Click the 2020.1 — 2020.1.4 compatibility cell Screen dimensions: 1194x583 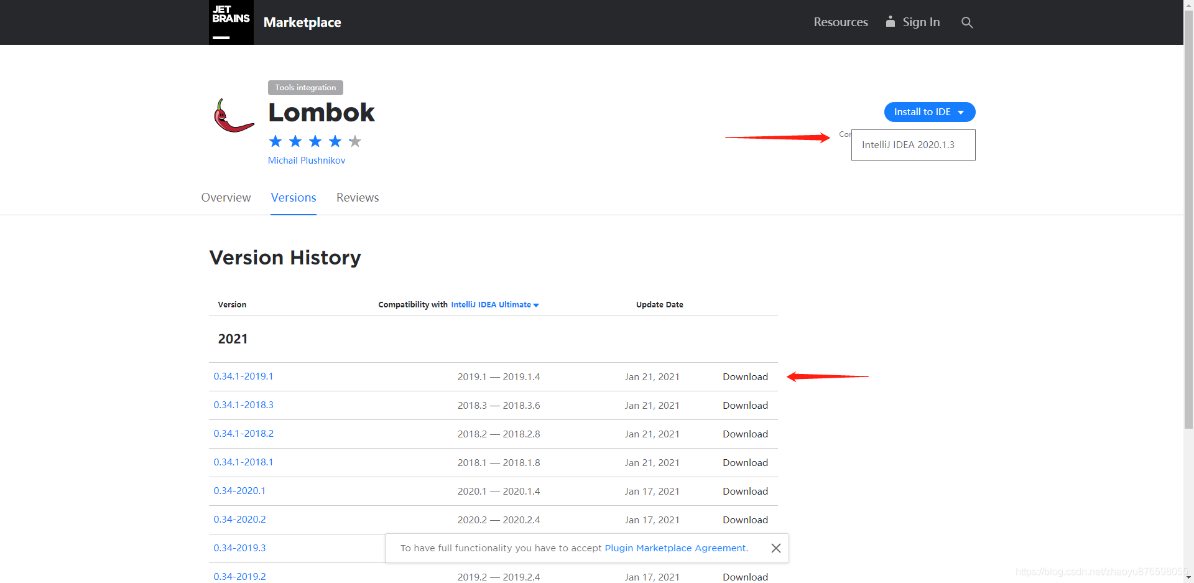499,492
